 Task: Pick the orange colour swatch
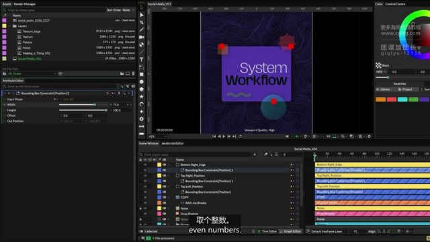381,99
